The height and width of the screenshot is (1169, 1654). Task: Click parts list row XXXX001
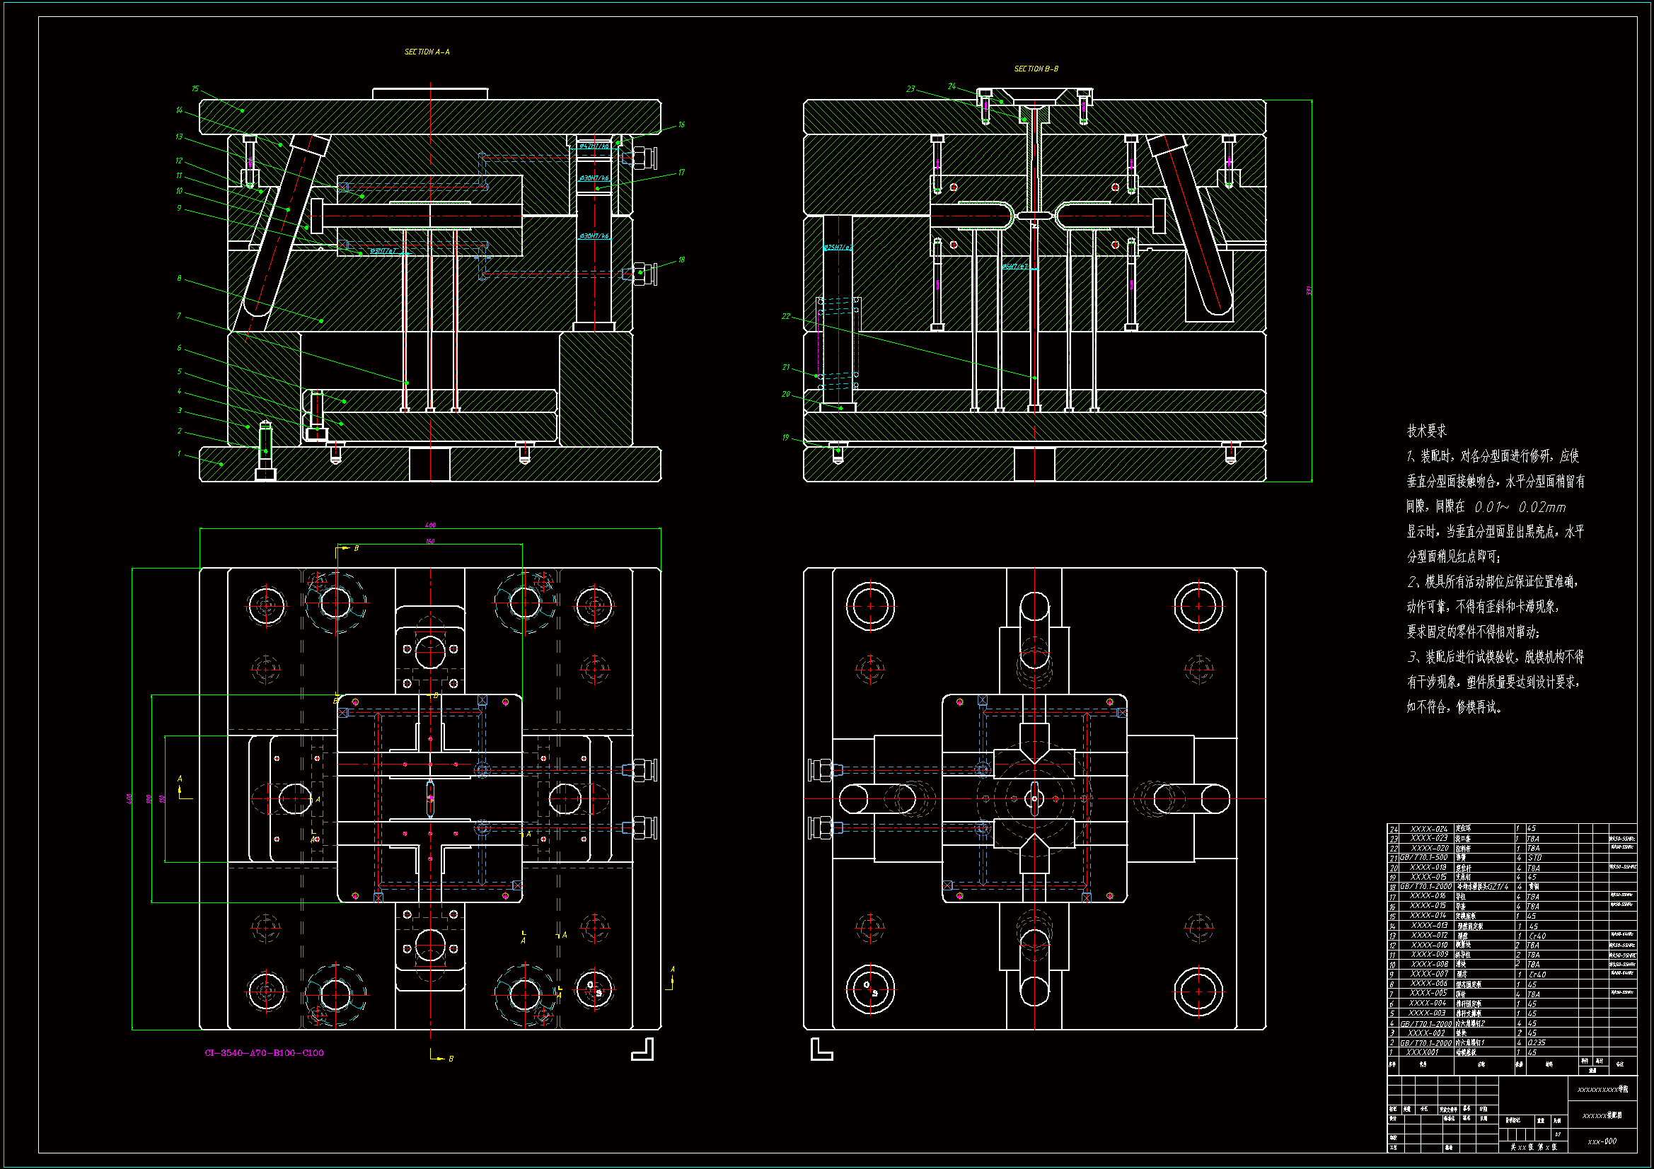click(1422, 1052)
